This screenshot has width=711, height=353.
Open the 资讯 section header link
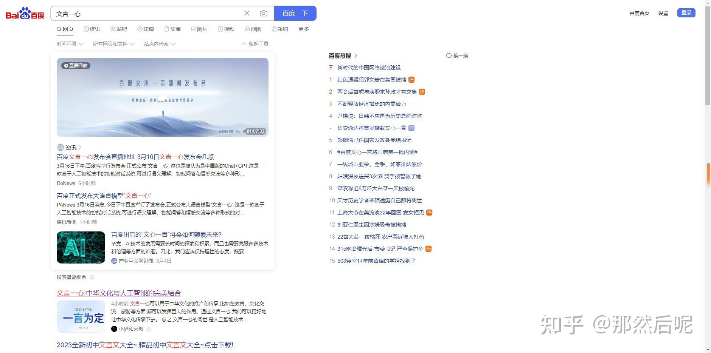point(70,147)
